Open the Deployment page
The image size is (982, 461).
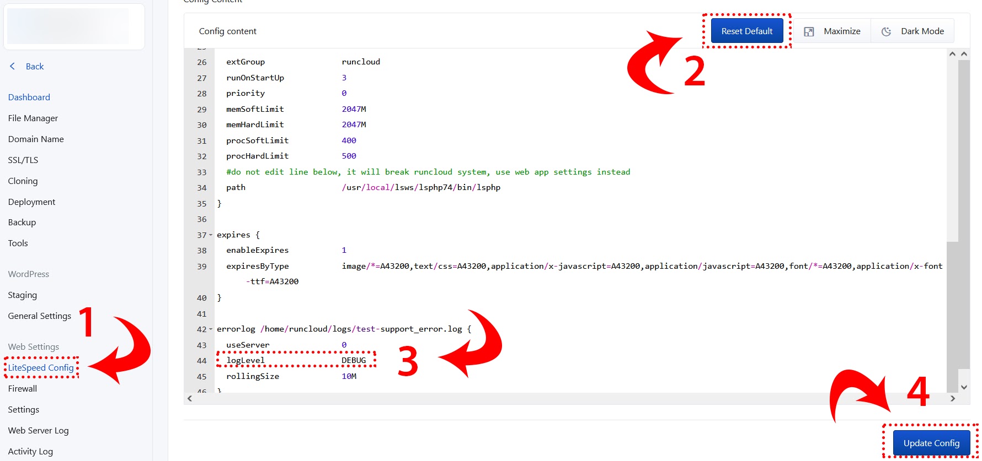click(x=32, y=202)
